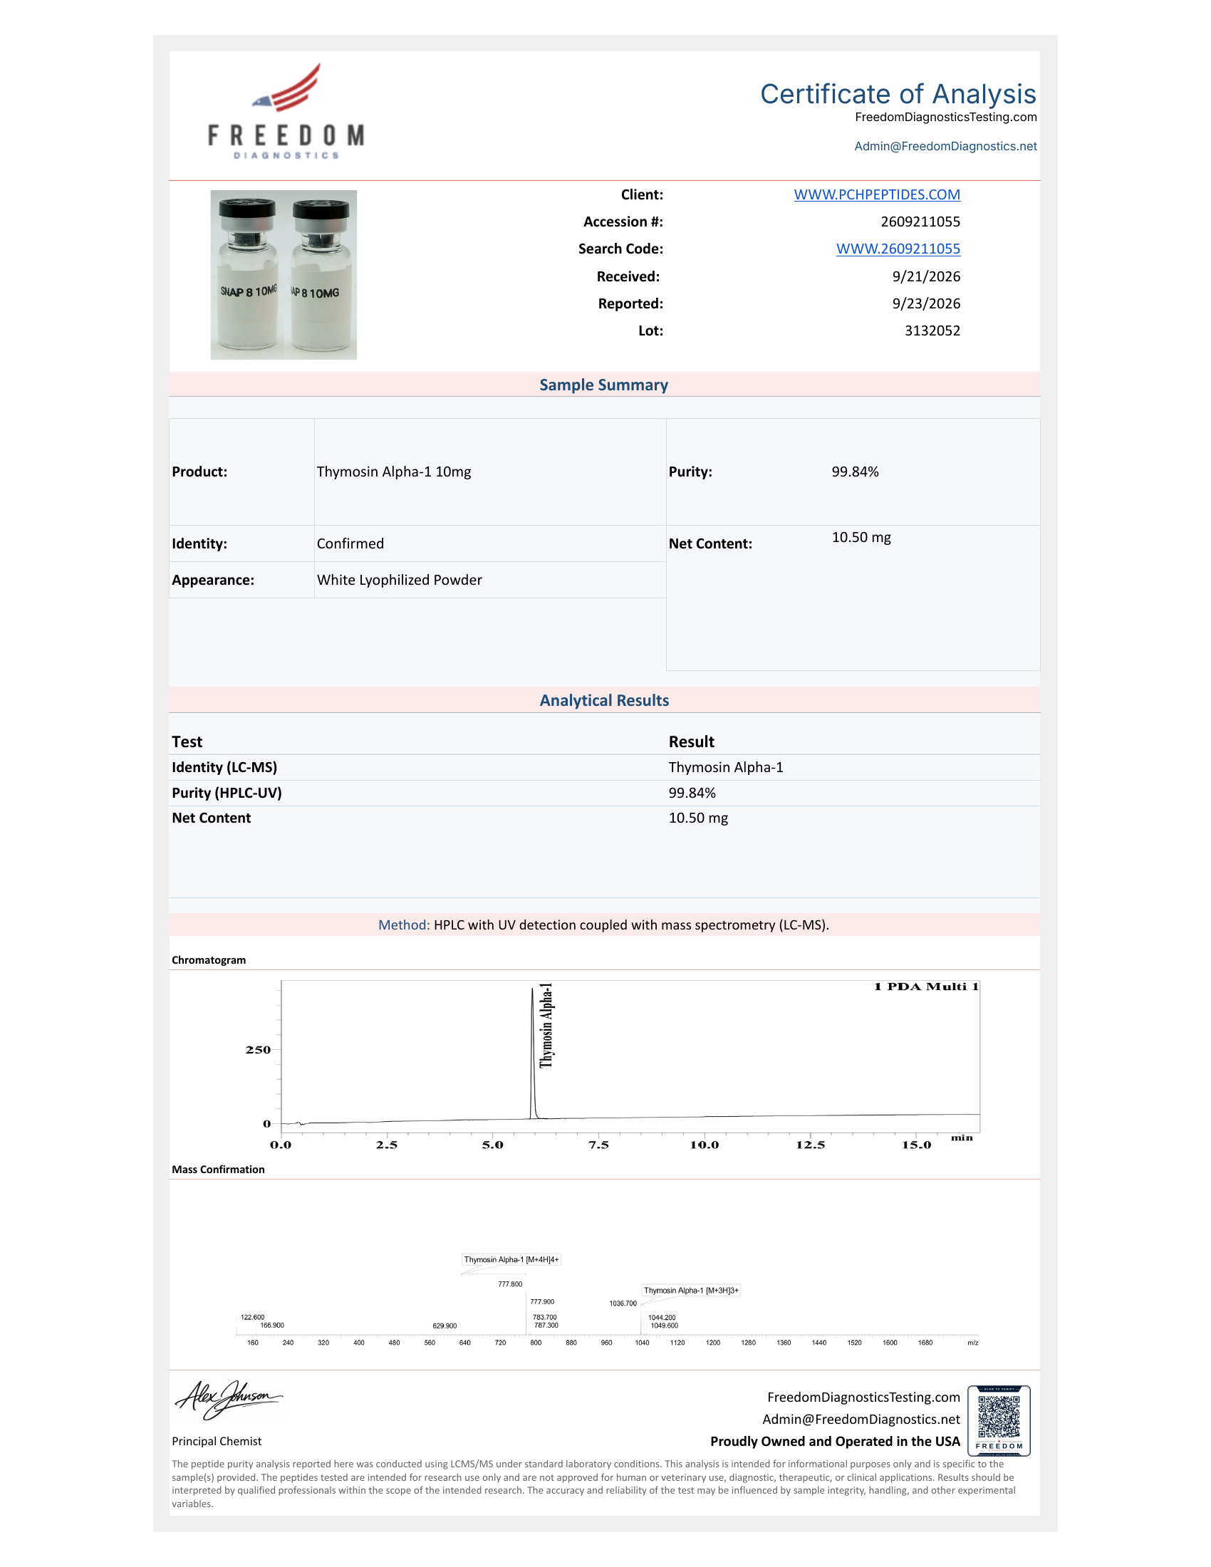Click the Mass Confirmation heading
The height and width of the screenshot is (1567, 1211).
[x=218, y=1170]
